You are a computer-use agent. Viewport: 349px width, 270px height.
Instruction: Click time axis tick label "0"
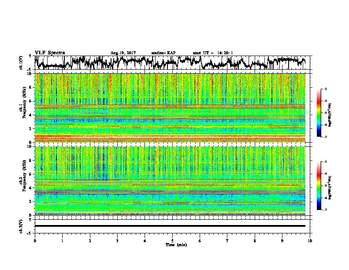point(35,240)
